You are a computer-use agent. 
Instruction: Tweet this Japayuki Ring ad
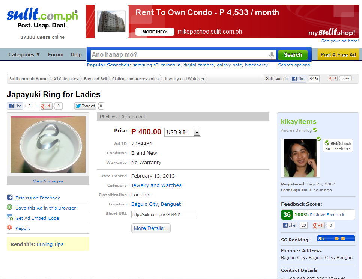(85, 106)
